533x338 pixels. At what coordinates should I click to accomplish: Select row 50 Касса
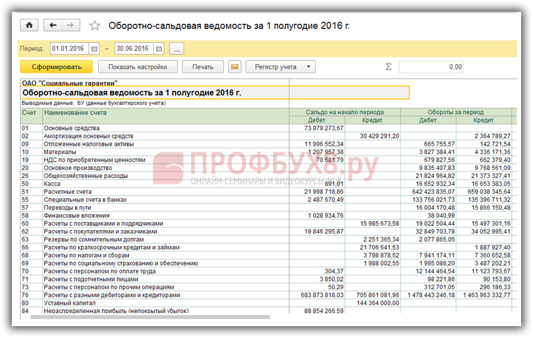(x=268, y=184)
